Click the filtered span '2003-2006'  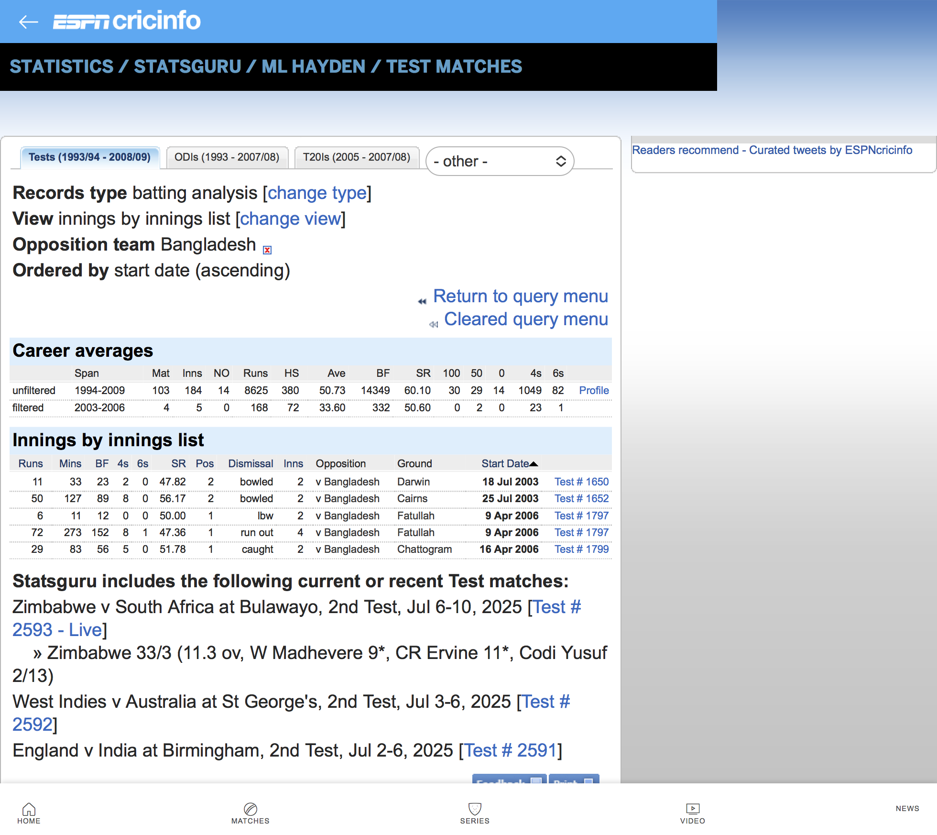tap(99, 407)
